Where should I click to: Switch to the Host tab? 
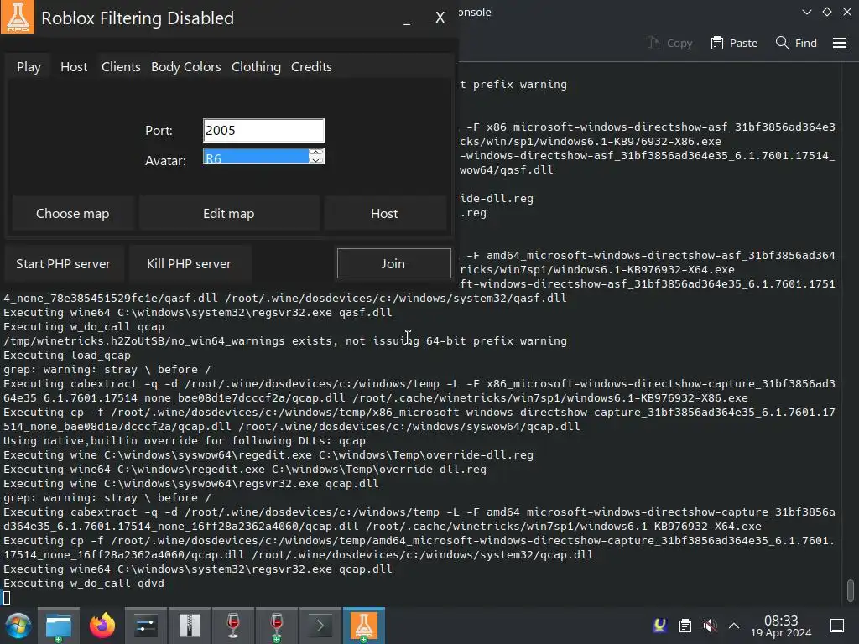point(74,67)
